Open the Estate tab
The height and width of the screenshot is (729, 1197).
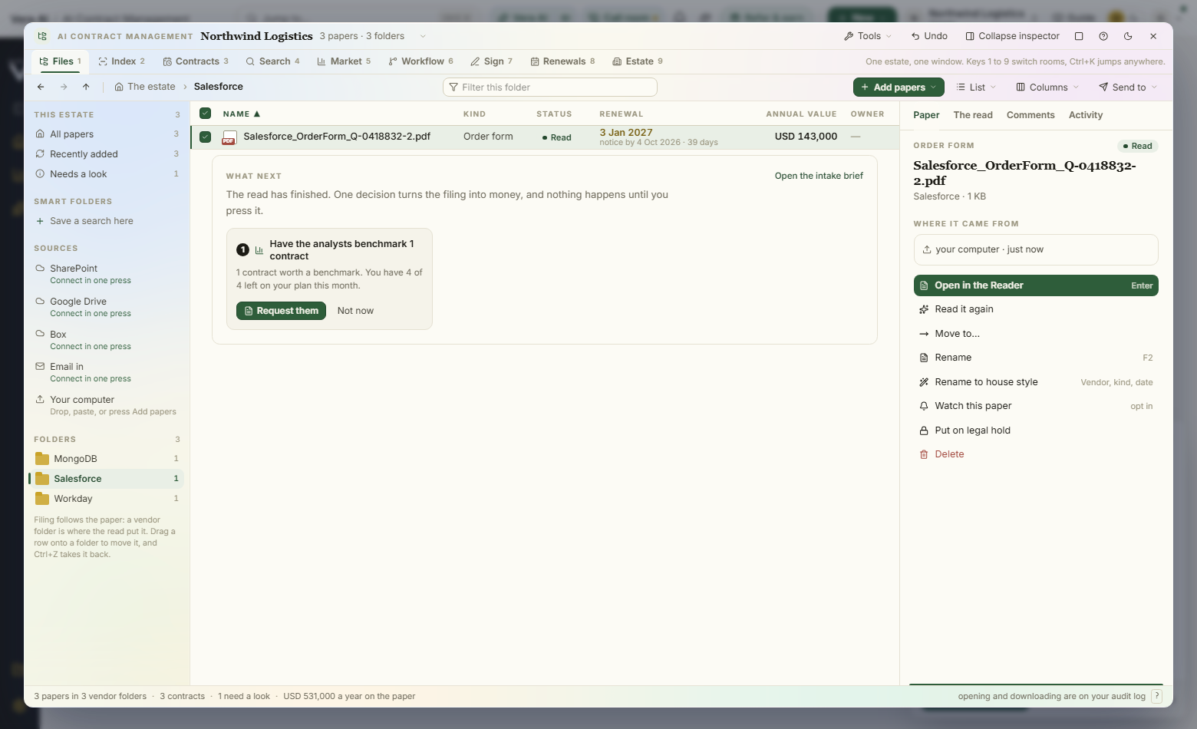coord(638,61)
